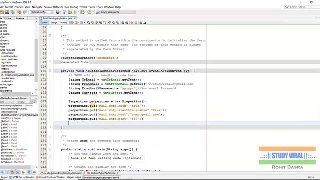Close the EmailSendingApplication.java editor tab
The height and width of the screenshot is (180, 320).
pos(75,18)
